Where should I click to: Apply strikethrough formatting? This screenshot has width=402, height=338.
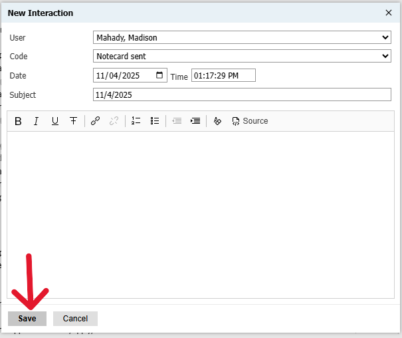(73, 121)
